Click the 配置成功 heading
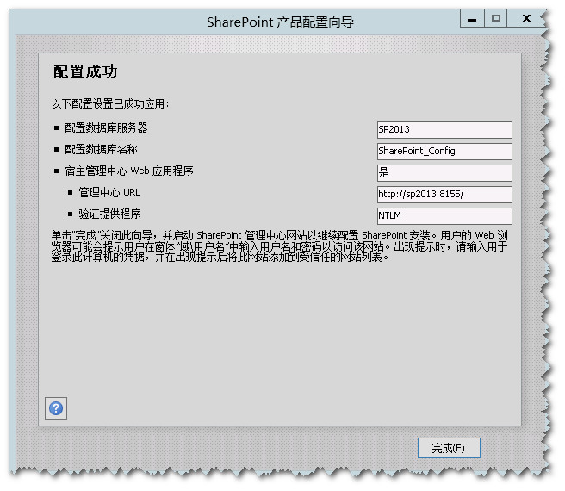 (x=85, y=72)
